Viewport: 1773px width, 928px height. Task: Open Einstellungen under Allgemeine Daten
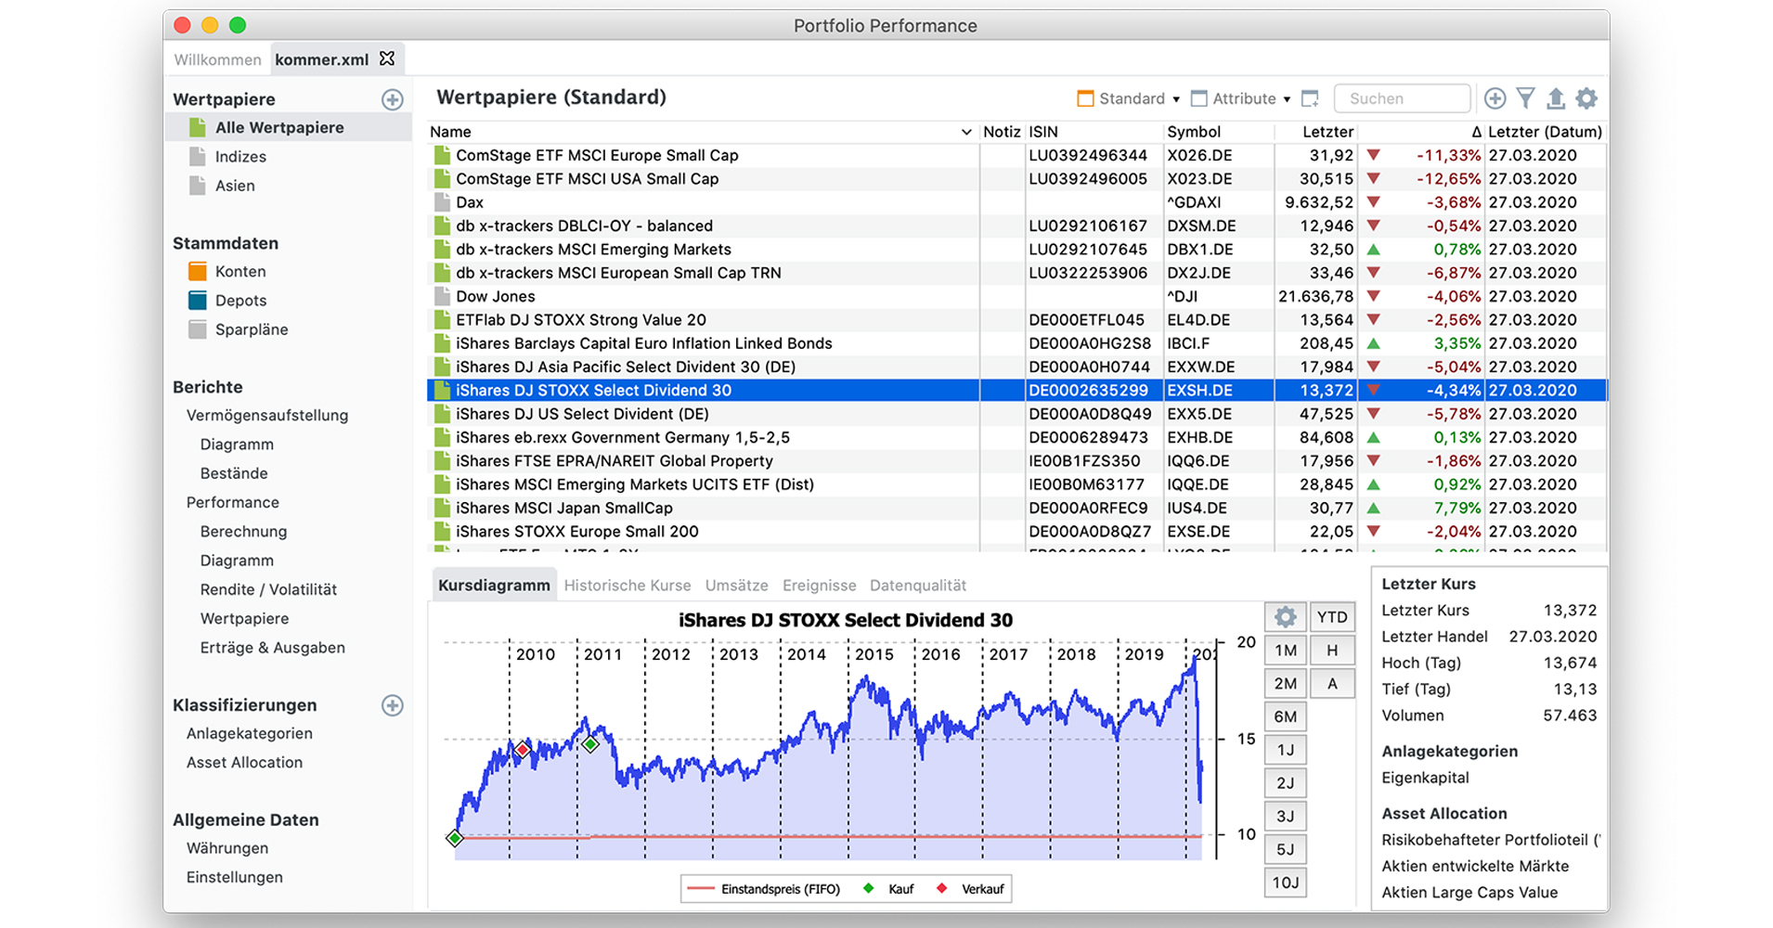(235, 877)
